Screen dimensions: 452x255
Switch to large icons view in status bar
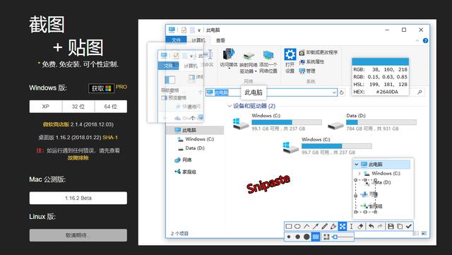click(424, 233)
